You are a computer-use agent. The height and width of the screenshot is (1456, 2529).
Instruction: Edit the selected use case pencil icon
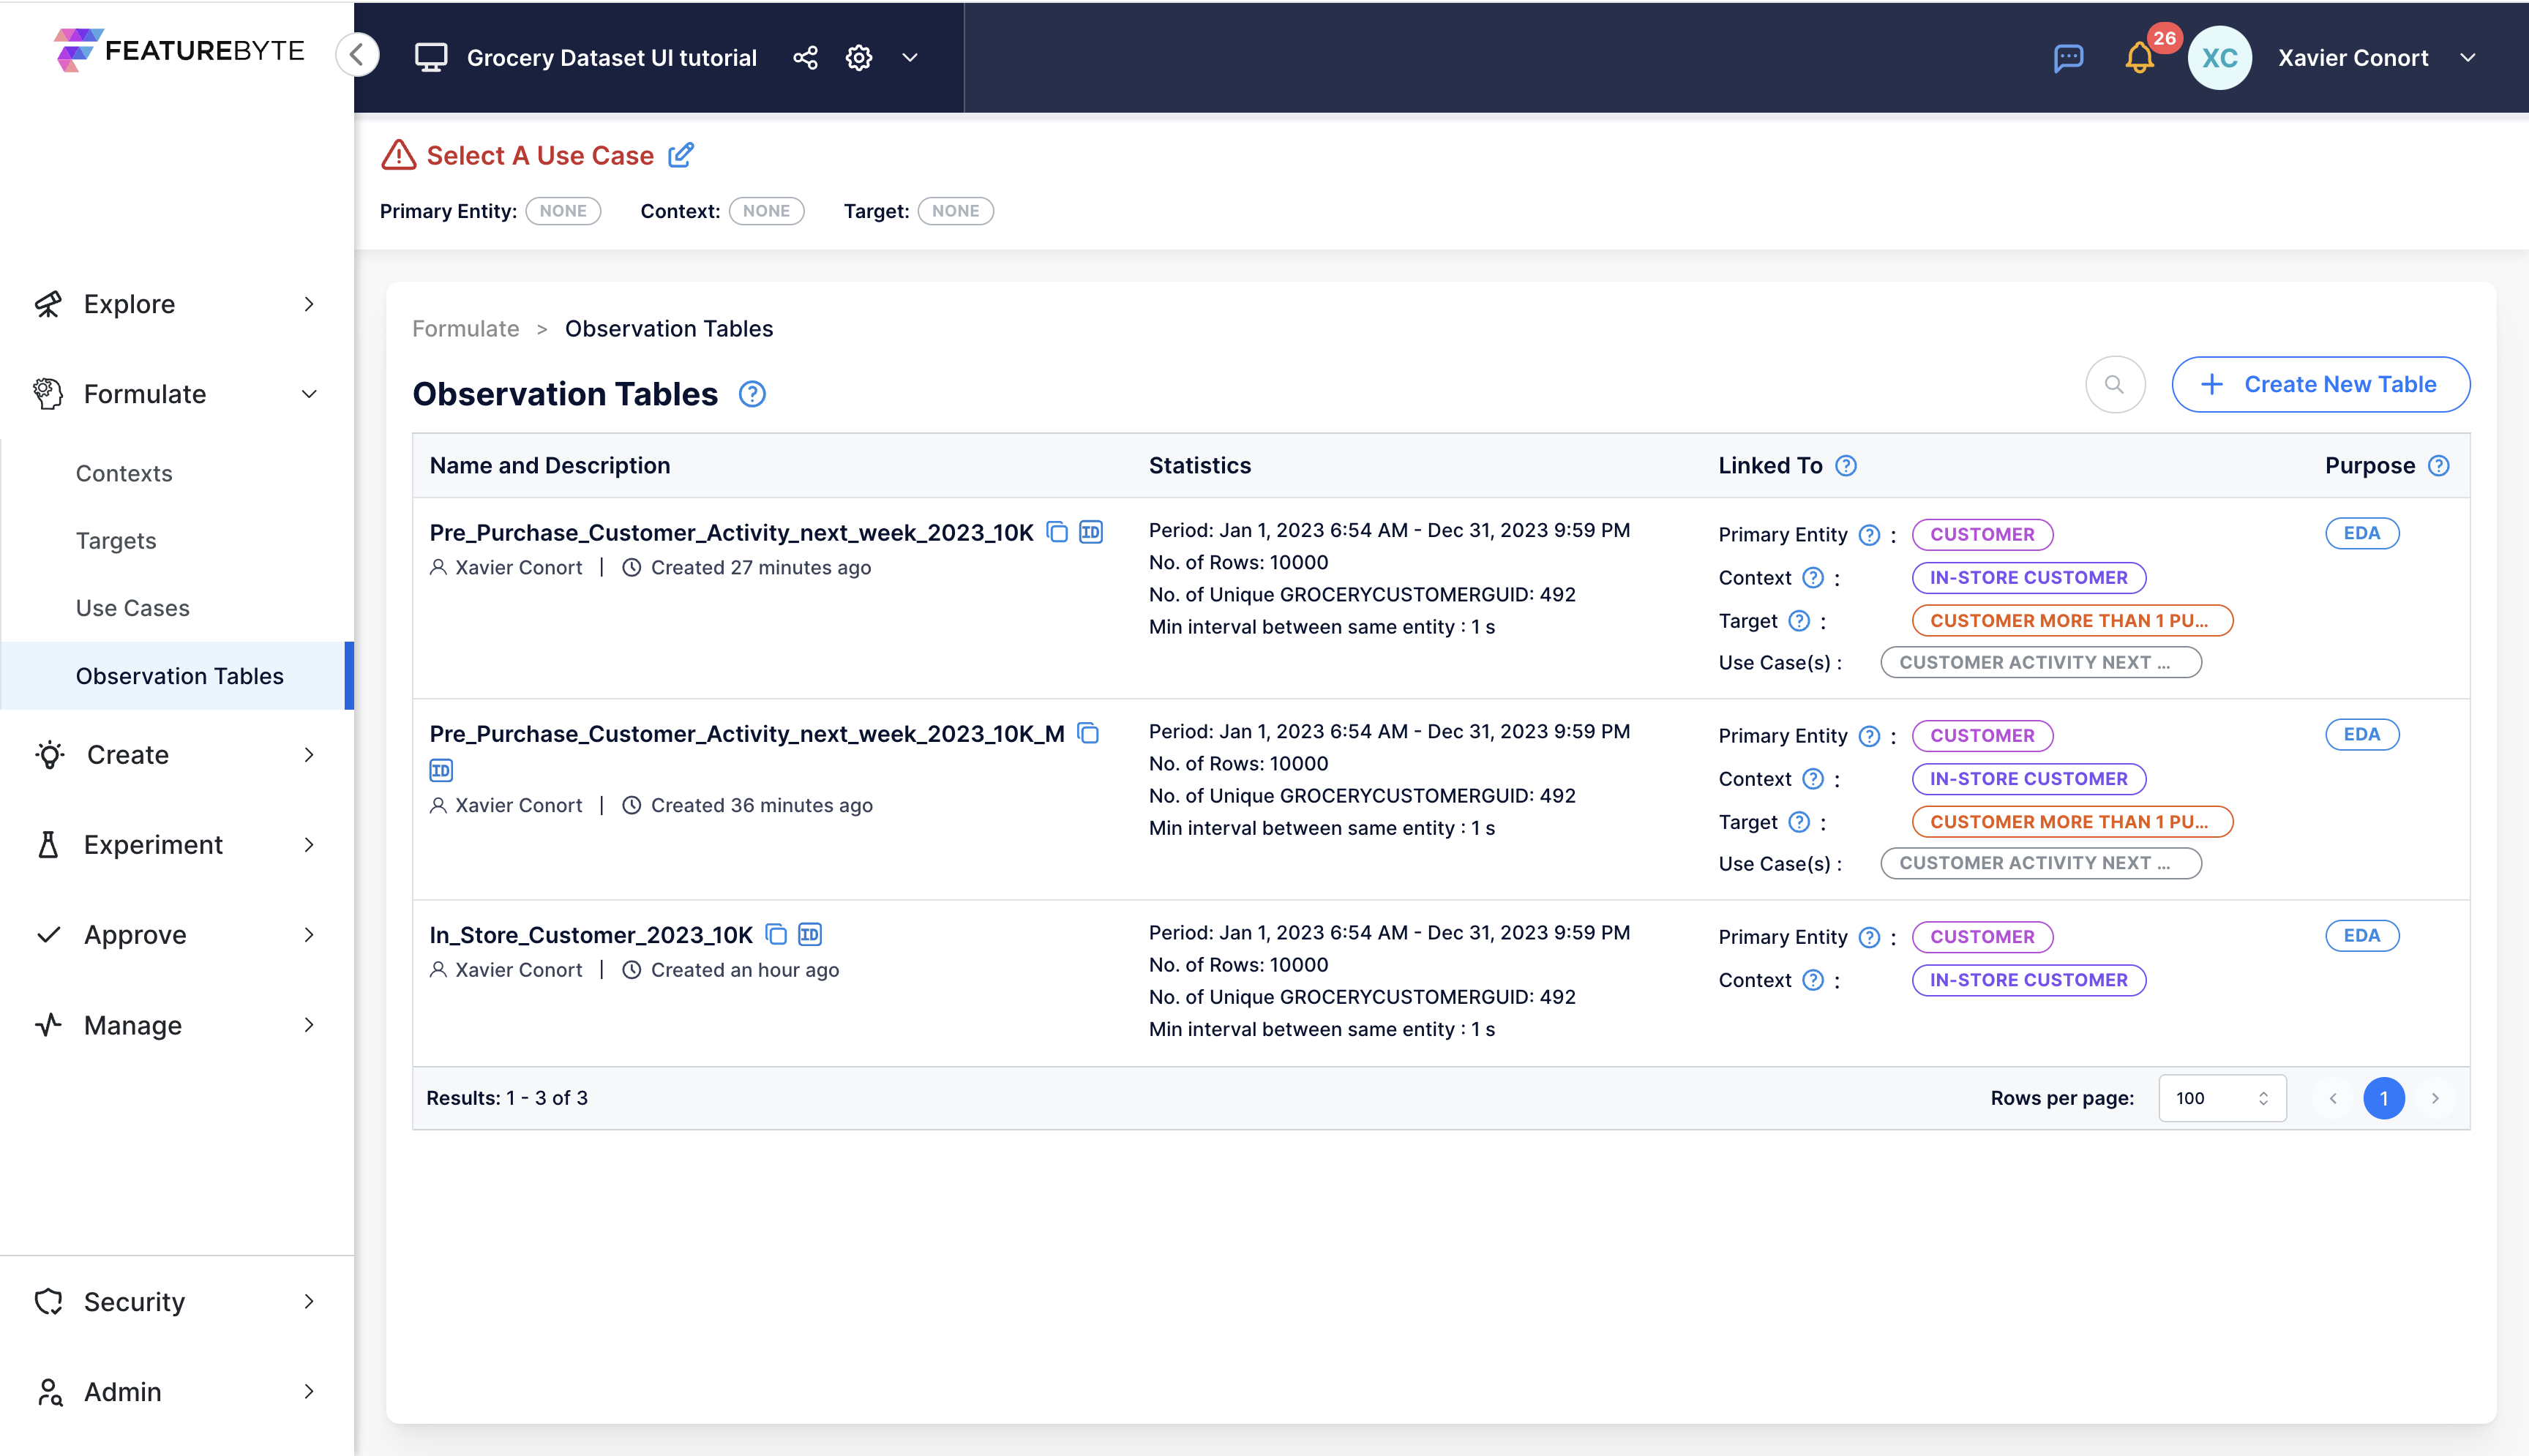tap(681, 155)
